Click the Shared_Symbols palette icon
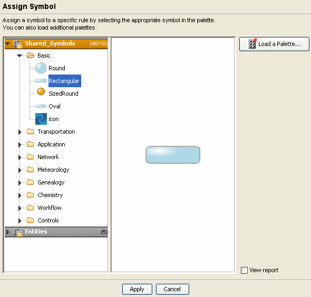This screenshot has width=311, height=297. pyautogui.click(x=17, y=44)
